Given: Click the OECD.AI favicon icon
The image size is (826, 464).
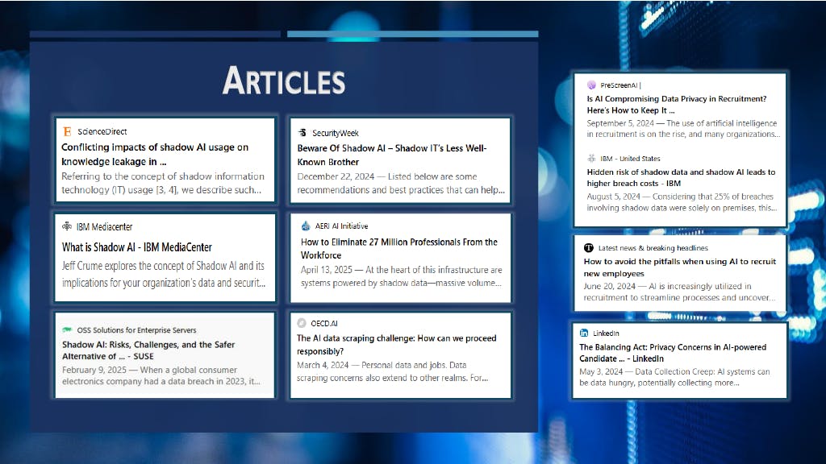Looking at the screenshot, I should [x=302, y=323].
